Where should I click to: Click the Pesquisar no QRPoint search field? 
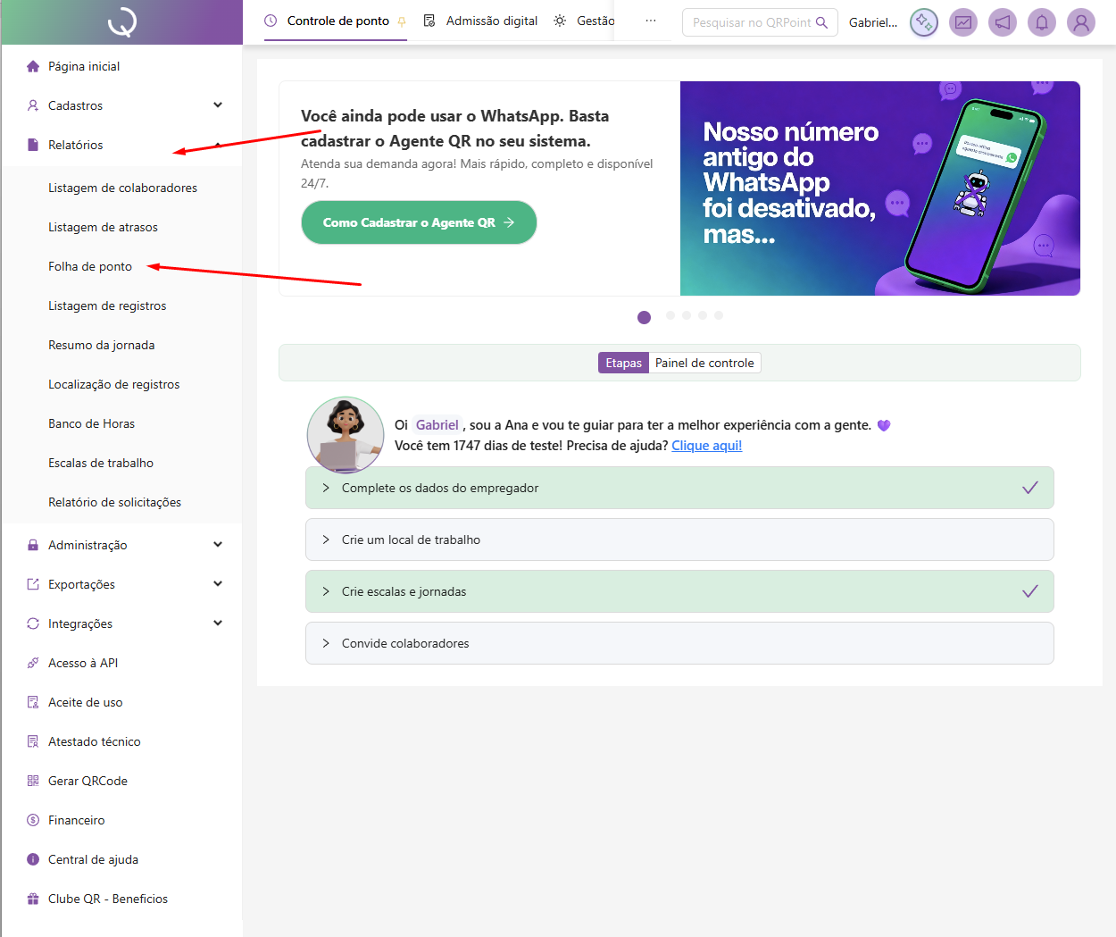[752, 22]
